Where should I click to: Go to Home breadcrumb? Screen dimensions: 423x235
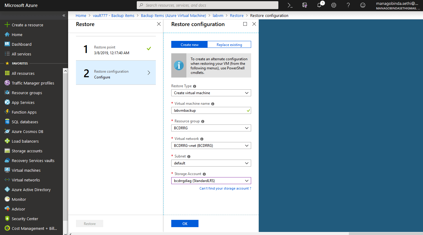click(81, 15)
